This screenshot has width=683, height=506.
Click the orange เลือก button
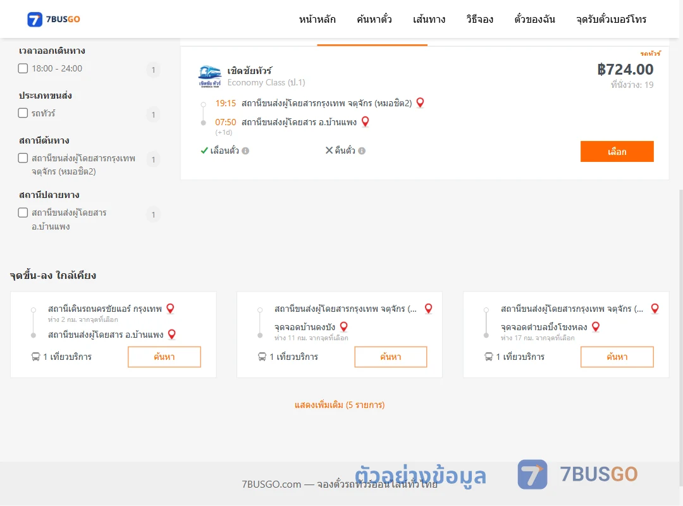[x=617, y=151]
